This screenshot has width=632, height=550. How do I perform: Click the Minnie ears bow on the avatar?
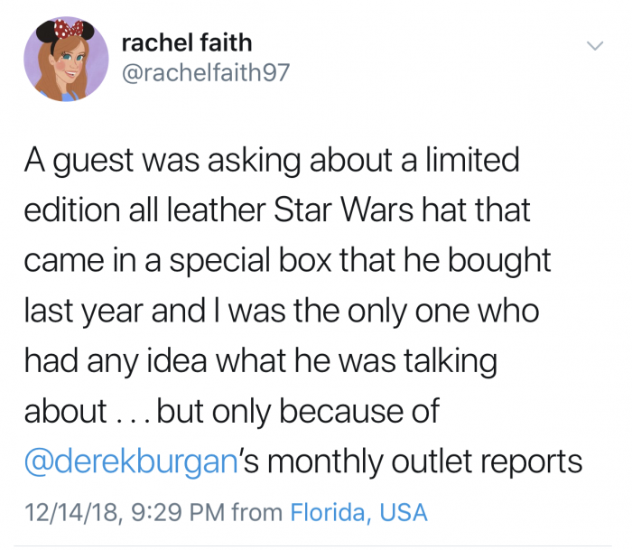coord(69,29)
